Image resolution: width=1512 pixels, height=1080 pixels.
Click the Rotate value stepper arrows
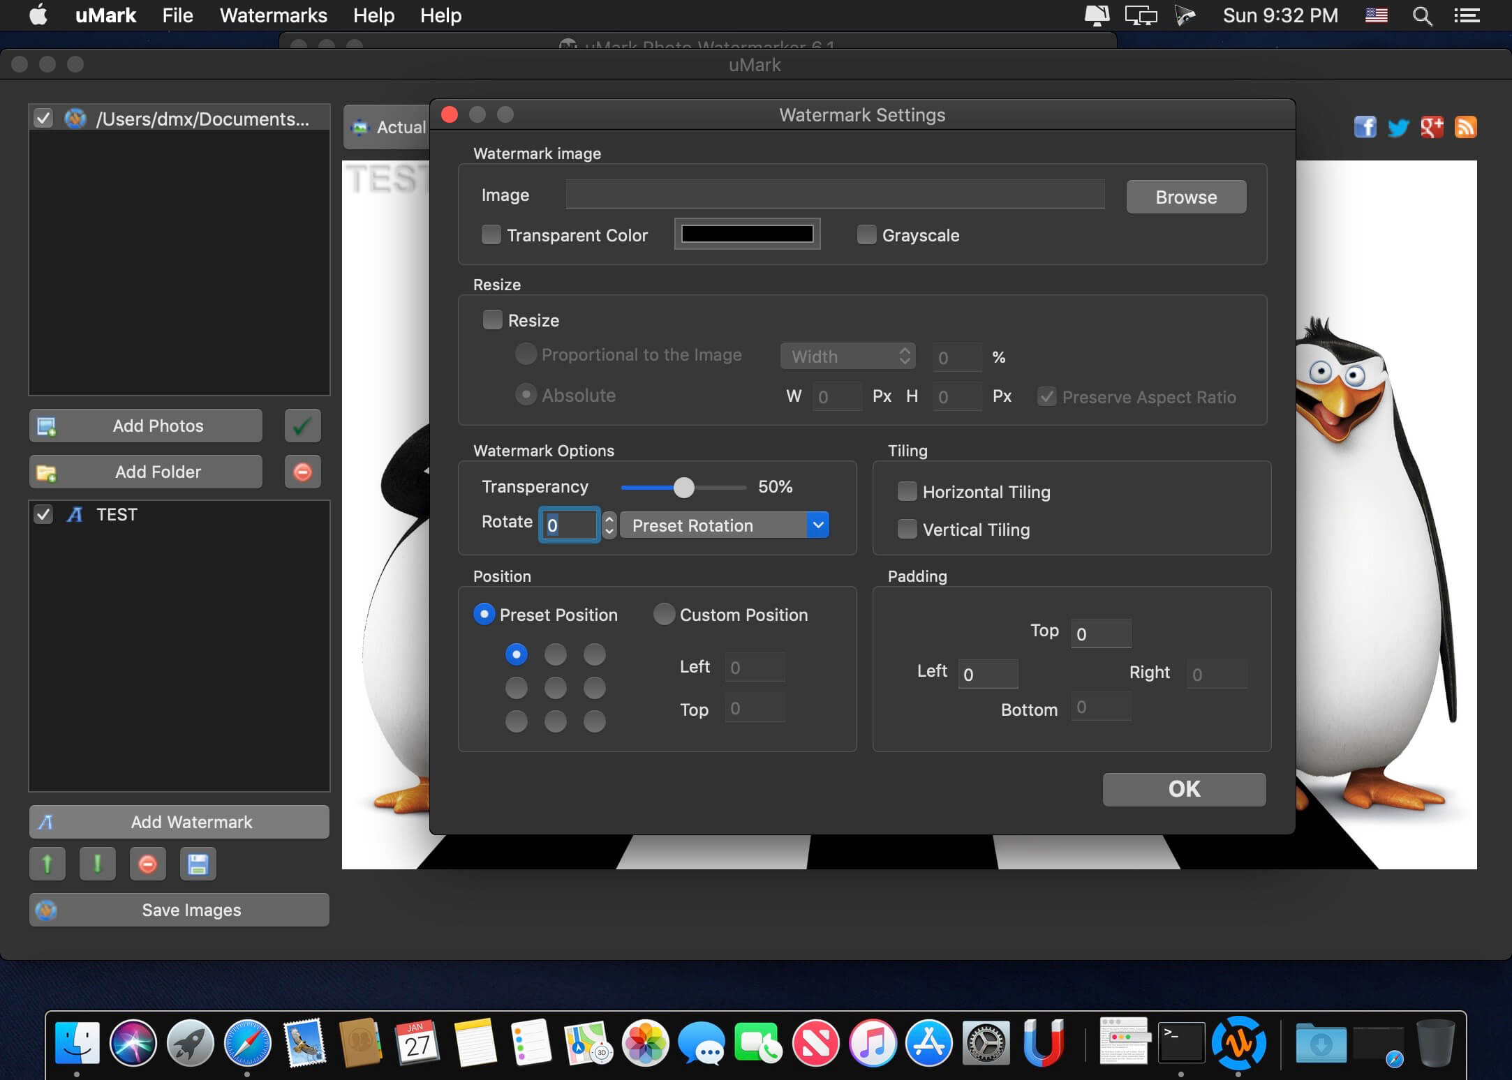pyautogui.click(x=609, y=525)
